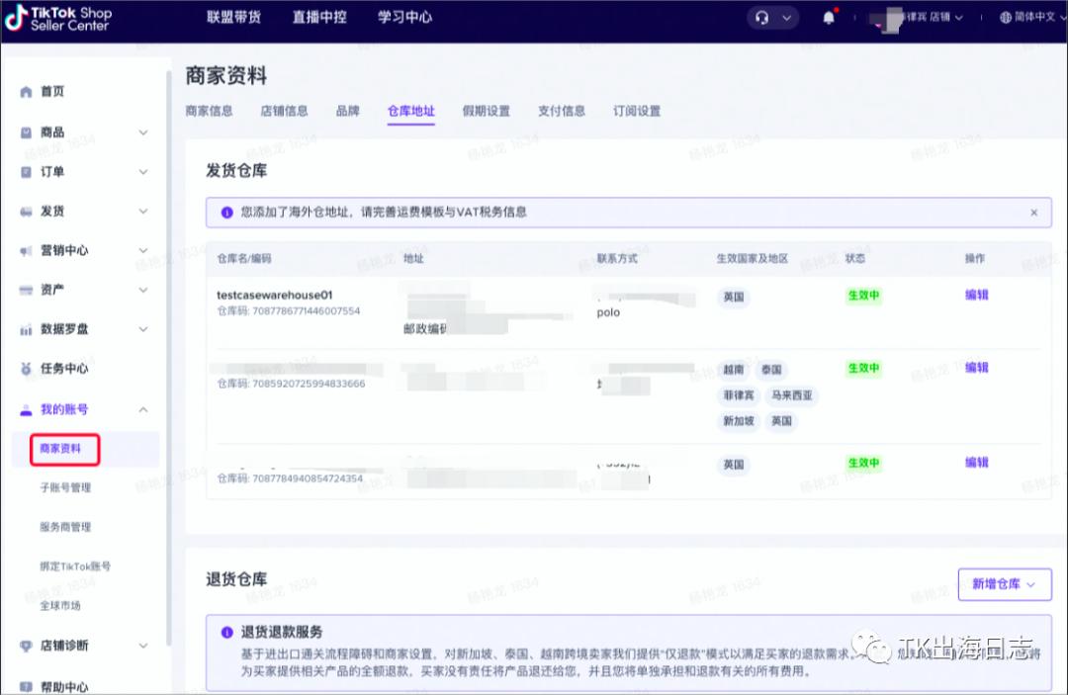
Task: Open 全球市场 in the sidebar
Action: coord(60,606)
